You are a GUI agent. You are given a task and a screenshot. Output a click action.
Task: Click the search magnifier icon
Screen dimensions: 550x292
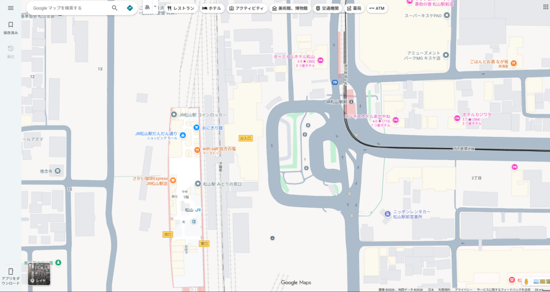114,8
